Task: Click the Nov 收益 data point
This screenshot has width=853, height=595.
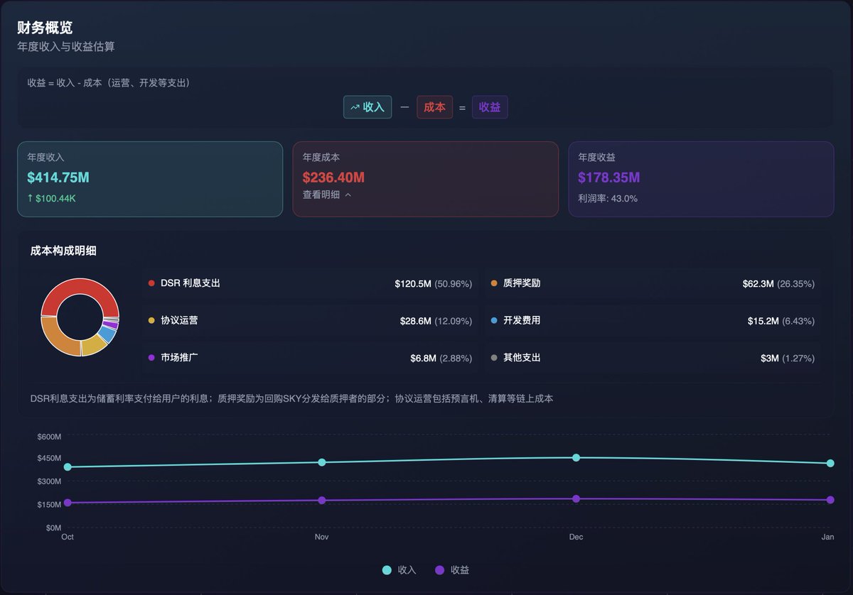Action: [322, 501]
